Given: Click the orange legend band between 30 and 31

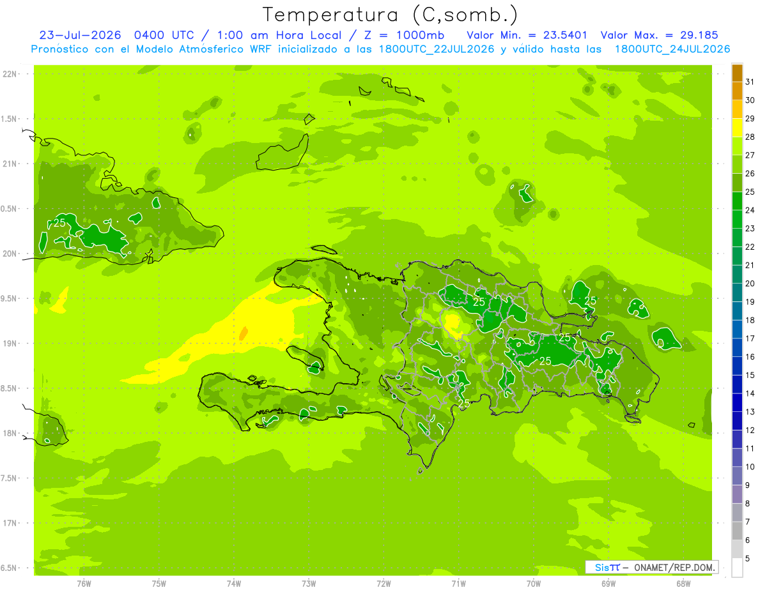Looking at the screenshot, I should click(737, 91).
